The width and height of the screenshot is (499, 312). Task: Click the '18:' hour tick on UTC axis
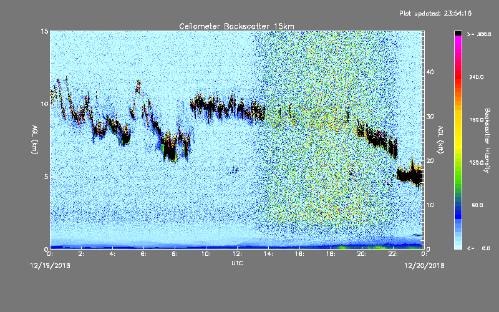click(331, 254)
